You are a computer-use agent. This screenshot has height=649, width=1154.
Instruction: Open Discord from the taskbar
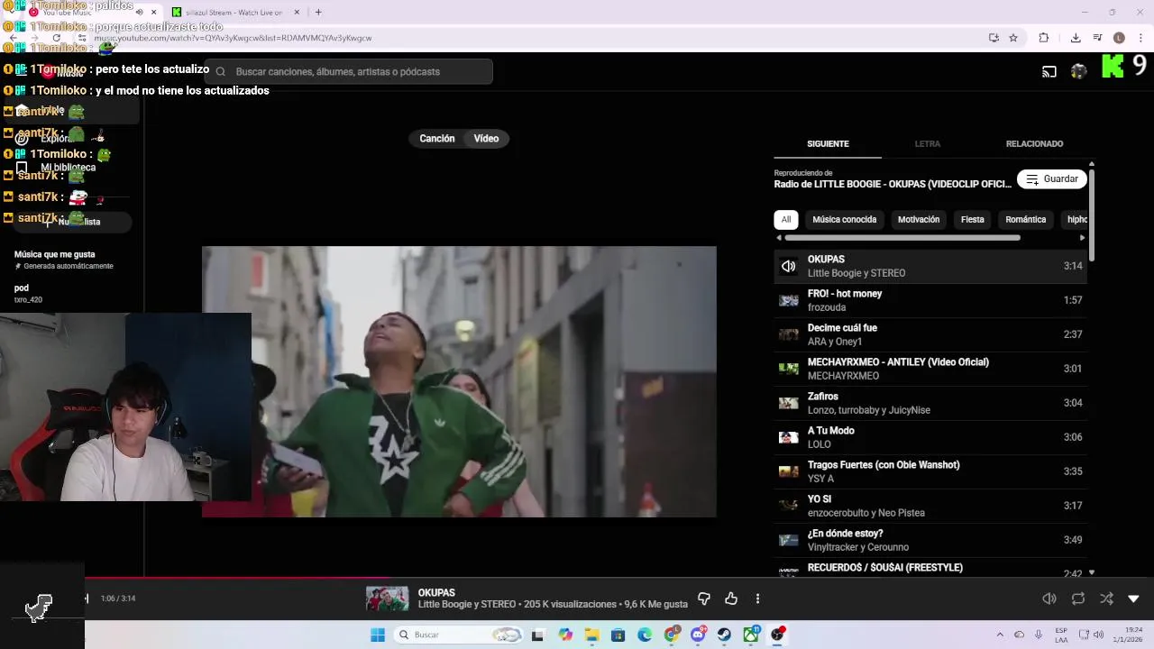click(x=698, y=635)
